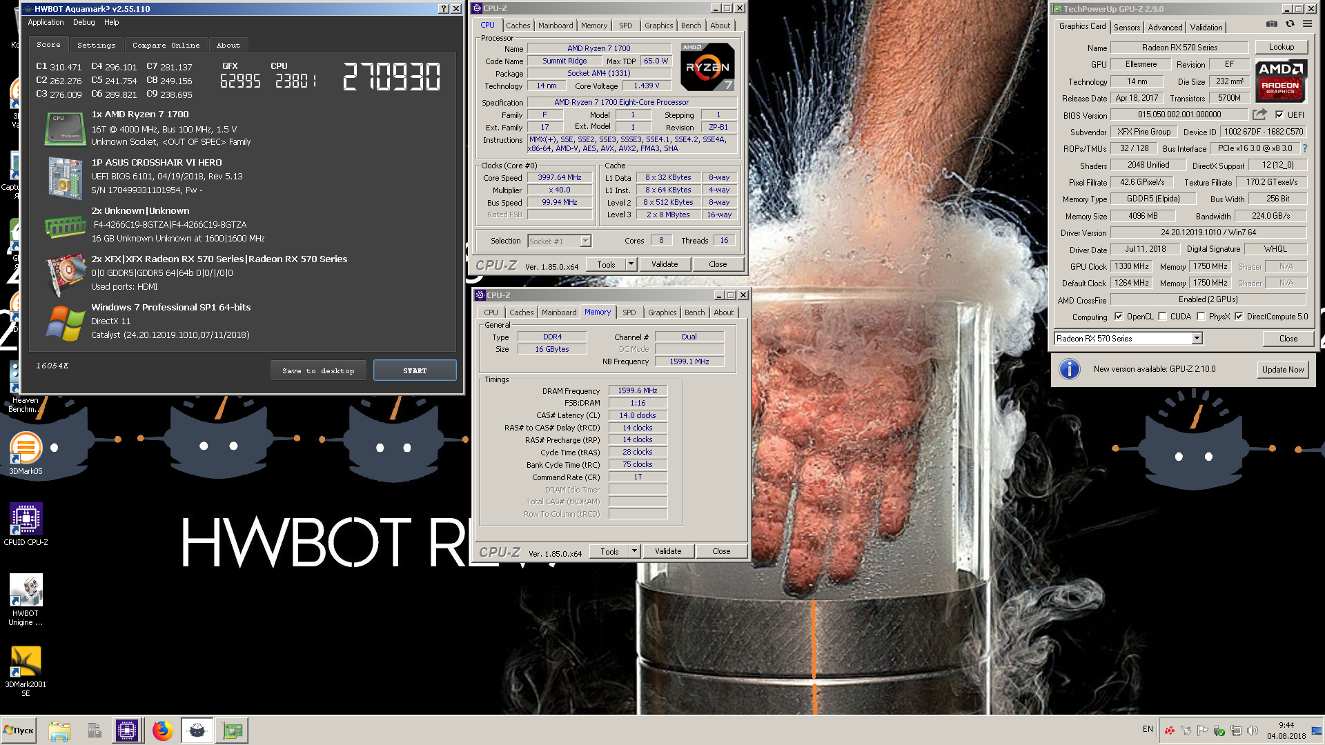This screenshot has height=745, width=1325.
Task: Open the Start menu button
Action: 19,731
